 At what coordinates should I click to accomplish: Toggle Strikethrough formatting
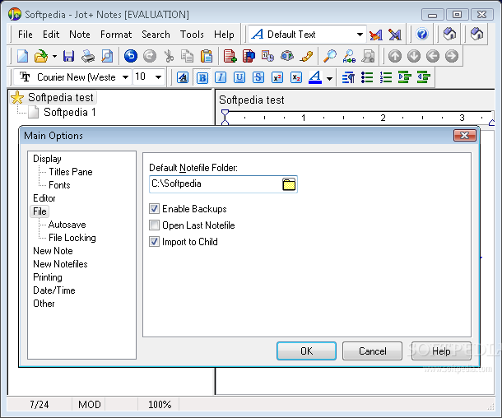pos(258,77)
